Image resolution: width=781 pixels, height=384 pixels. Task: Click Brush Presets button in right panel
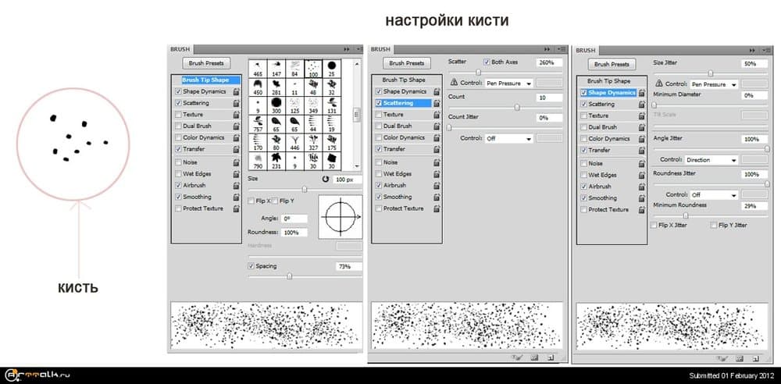(612, 64)
